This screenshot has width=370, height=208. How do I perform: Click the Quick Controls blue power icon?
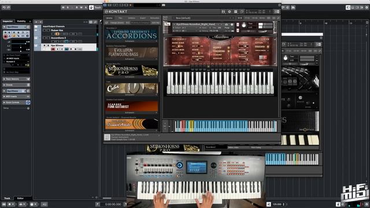[28, 102]
